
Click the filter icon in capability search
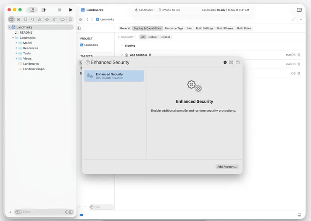[x=87, y=62]
